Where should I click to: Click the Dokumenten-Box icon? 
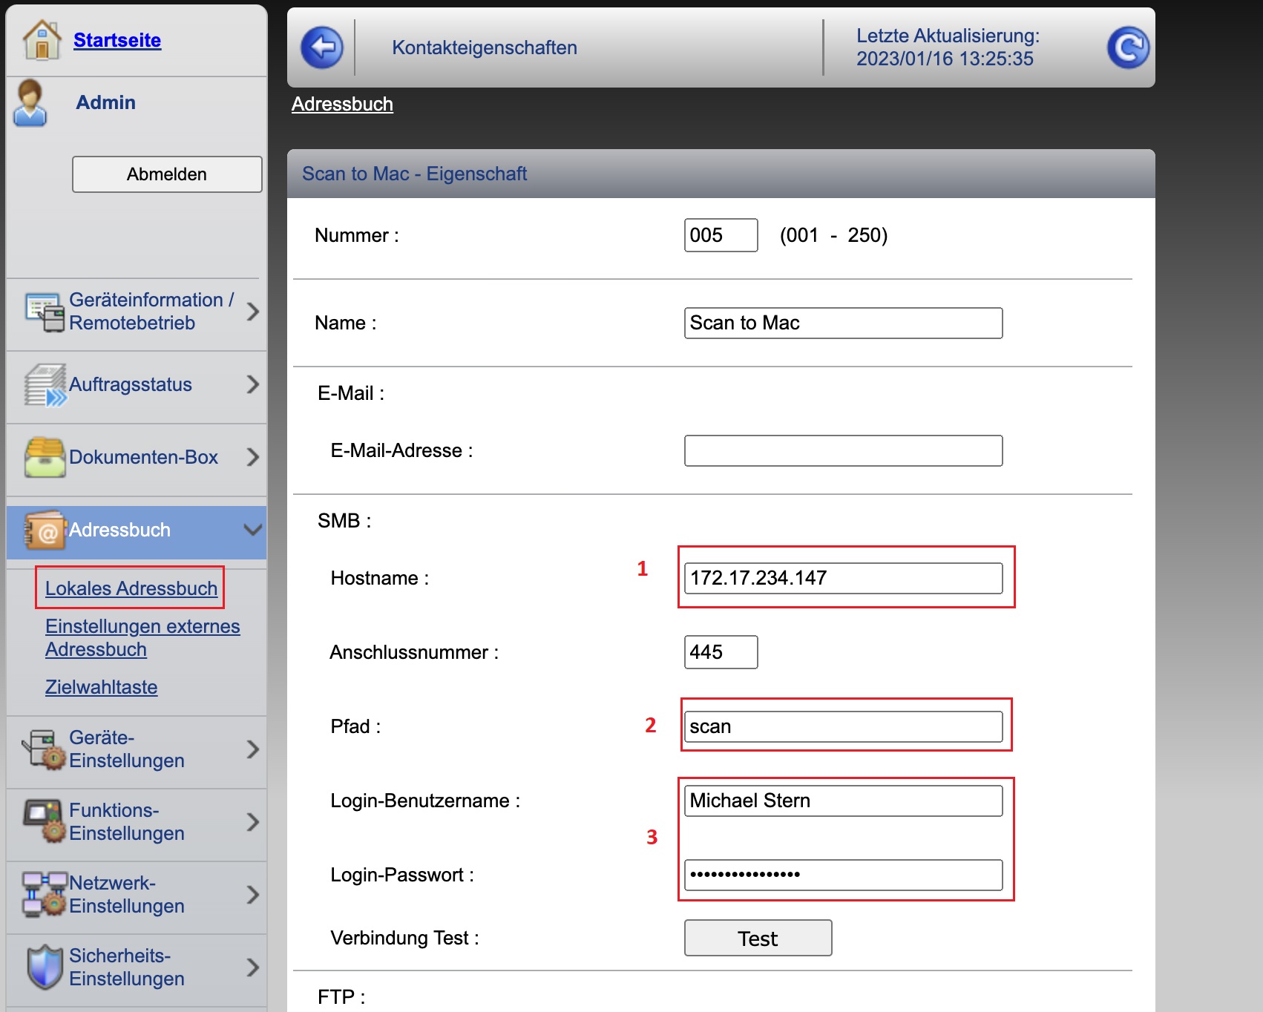(x=45, y=457)
